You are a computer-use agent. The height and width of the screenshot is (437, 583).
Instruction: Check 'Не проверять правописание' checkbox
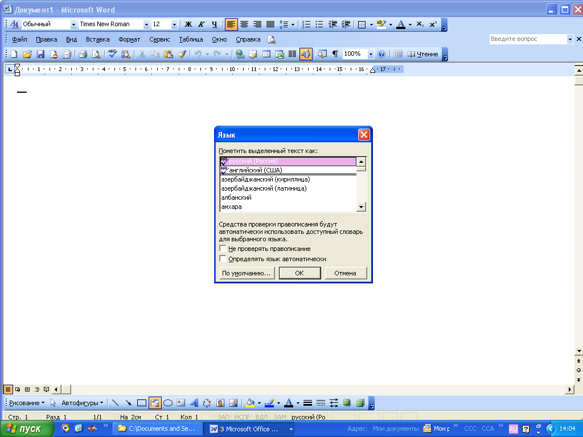pos(223,248)
